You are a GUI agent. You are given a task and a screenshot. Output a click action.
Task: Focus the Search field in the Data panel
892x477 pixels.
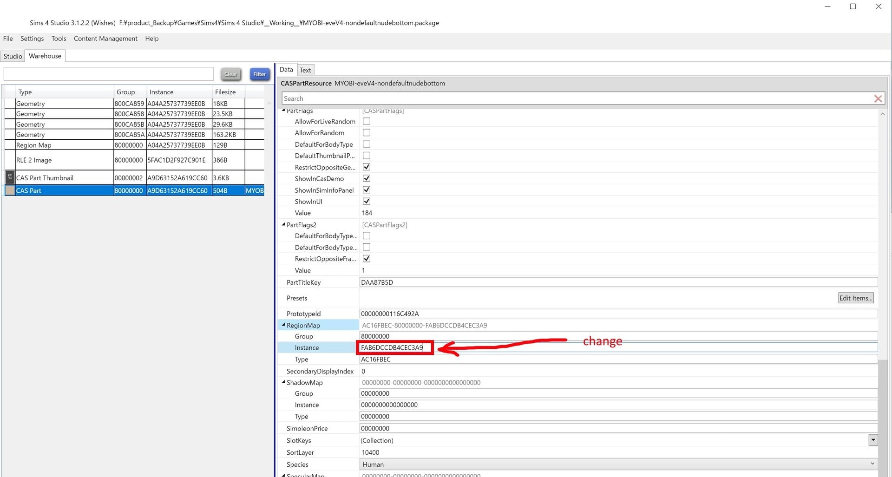(577, 98)
